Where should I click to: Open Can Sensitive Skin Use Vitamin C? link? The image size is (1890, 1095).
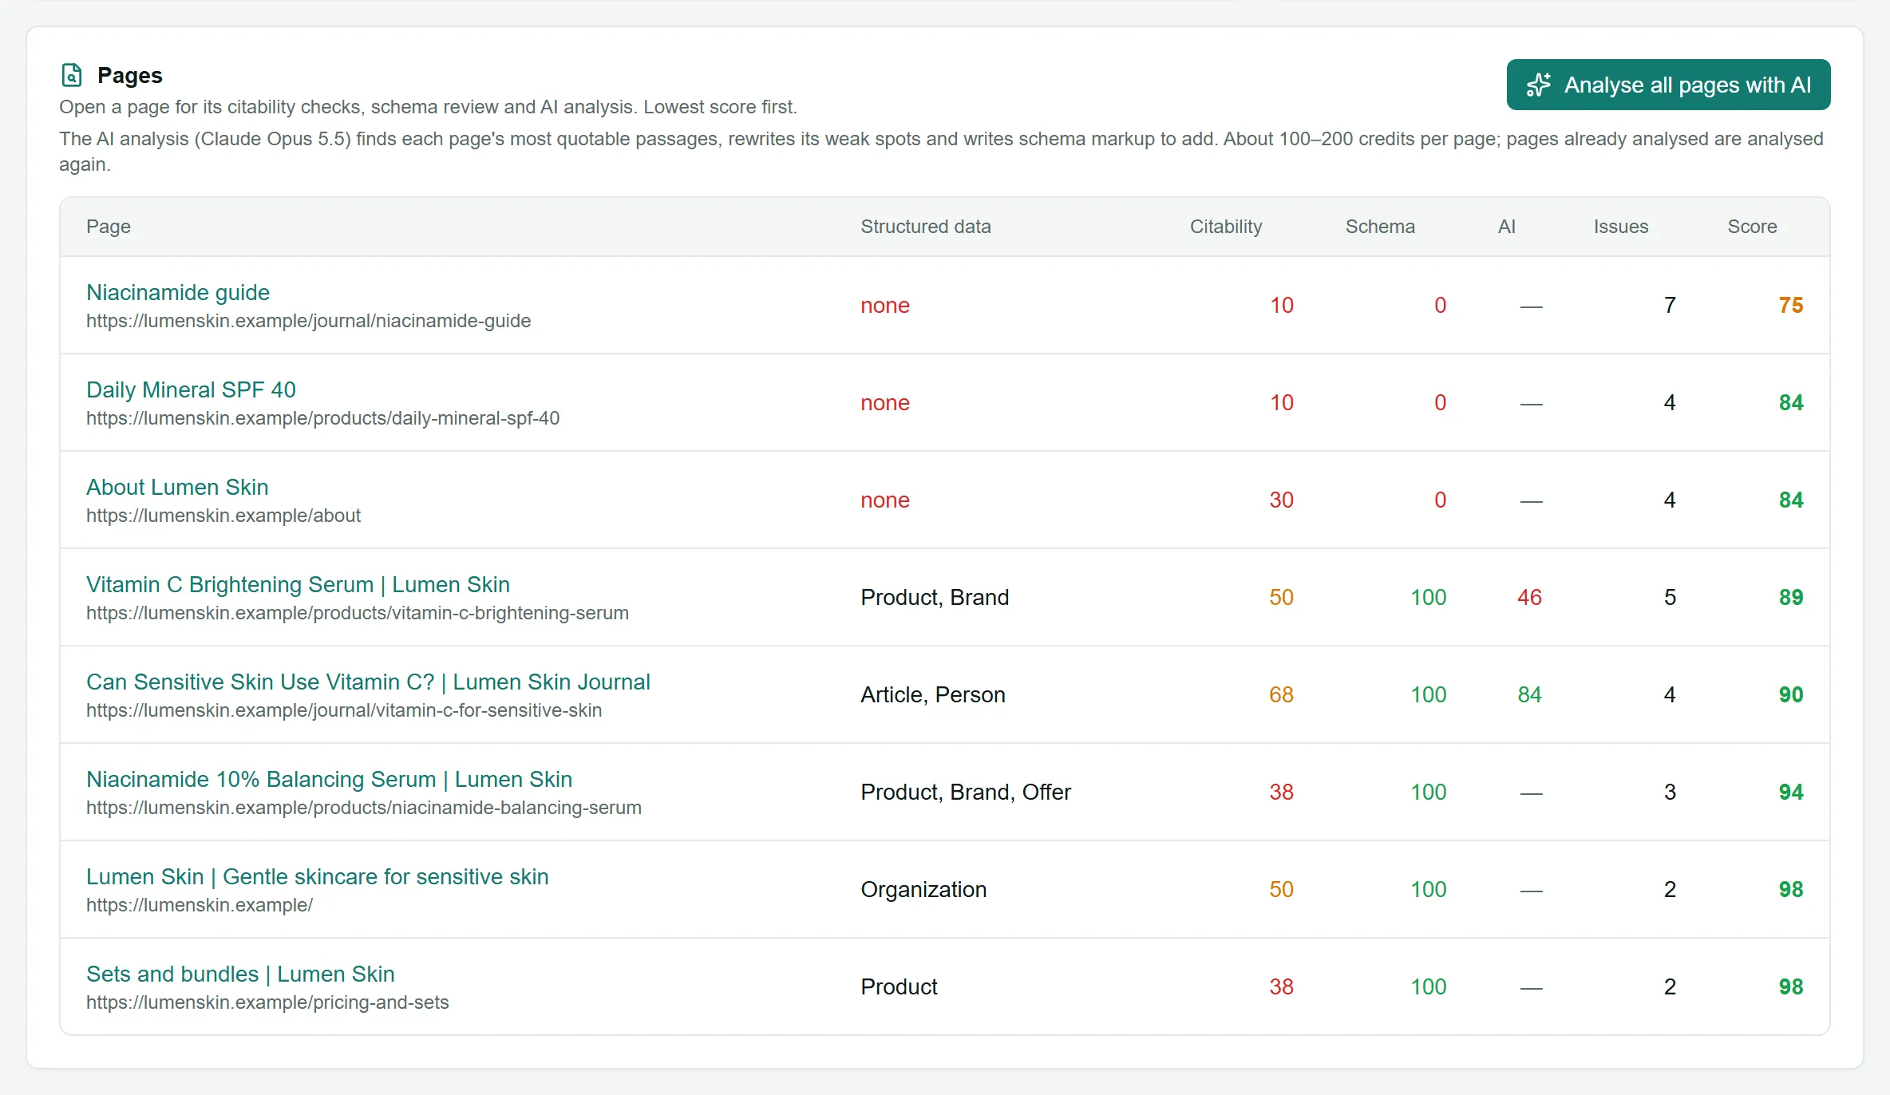368,682
